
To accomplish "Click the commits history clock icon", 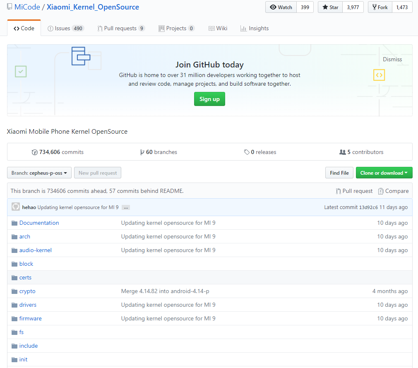I will [34, 152].
